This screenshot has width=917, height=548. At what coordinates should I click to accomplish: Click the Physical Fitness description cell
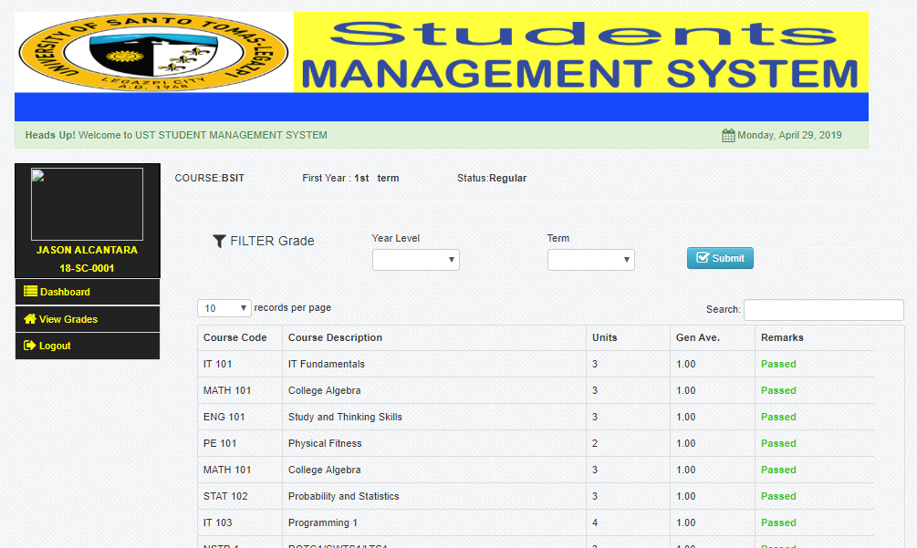click(434, 443)
